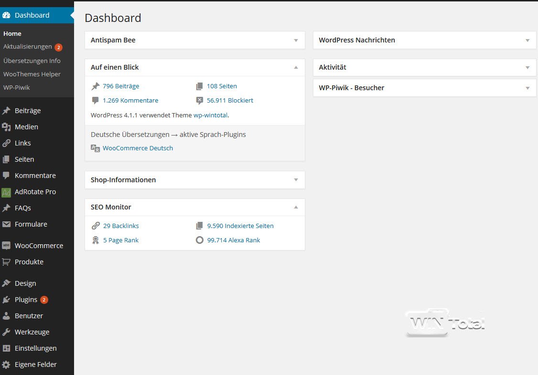Click the Eigene Felder gear icon
Image resolution: width=538 pixels, height=375 pixels.
pos(6,365)
